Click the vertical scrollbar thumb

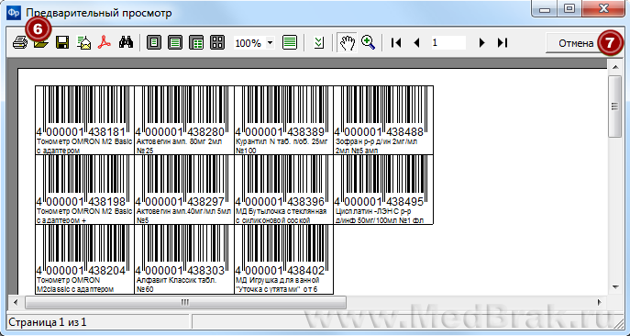tap(615, 106)
